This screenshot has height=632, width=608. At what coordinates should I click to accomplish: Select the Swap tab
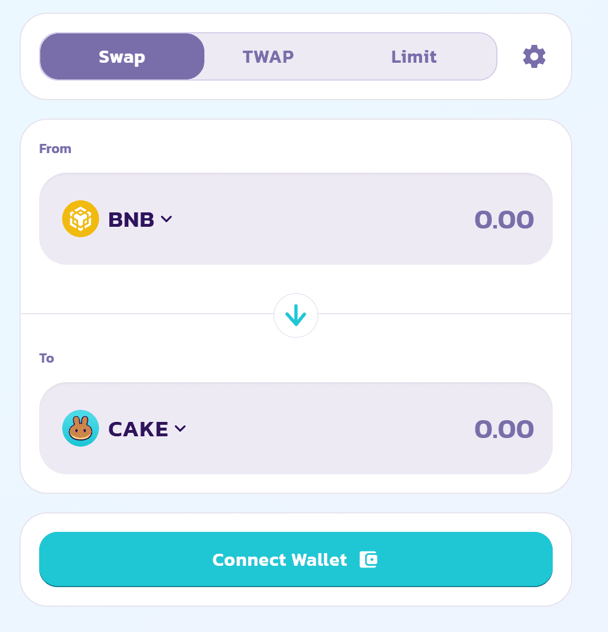click(x=121, y=56)
